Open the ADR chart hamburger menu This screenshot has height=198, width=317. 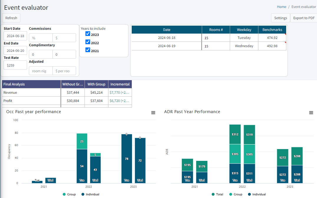[x=311, y=113]
